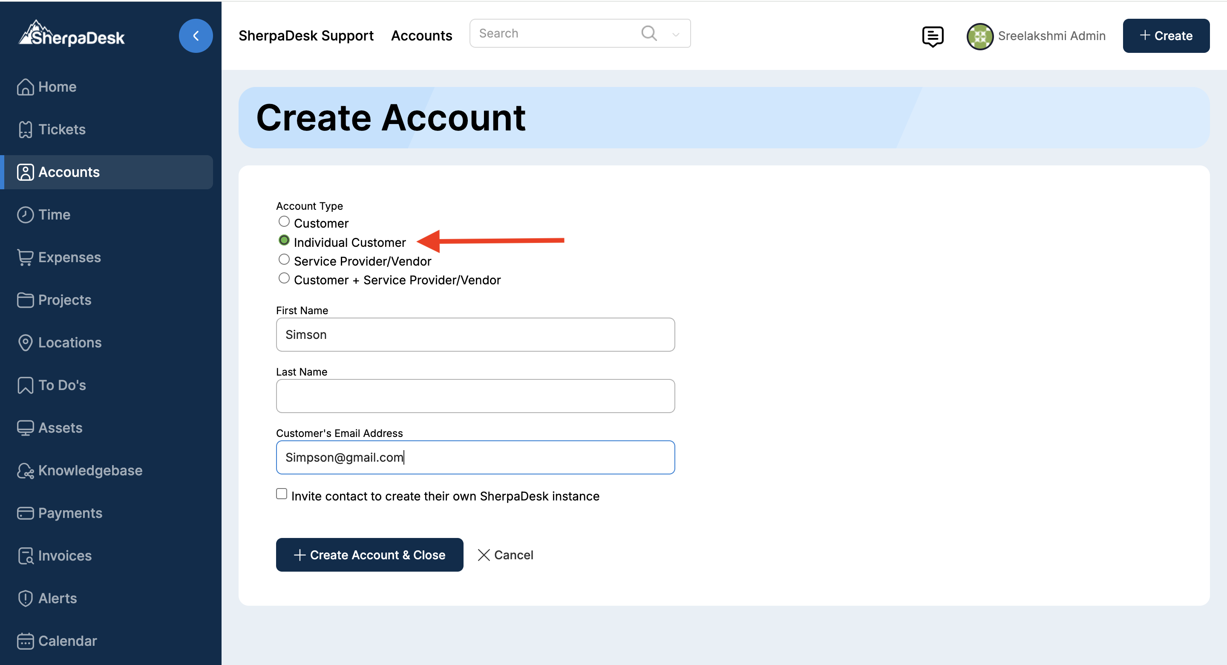
Task: Click SherpaDesk Support header link
Action: coord(306,36)
